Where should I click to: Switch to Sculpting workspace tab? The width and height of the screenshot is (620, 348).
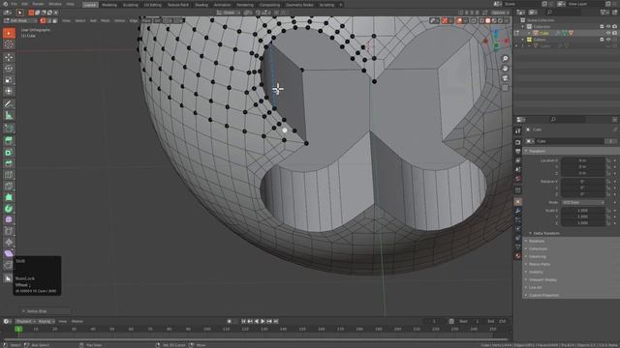pyautogui.click(x=131, y=5)
